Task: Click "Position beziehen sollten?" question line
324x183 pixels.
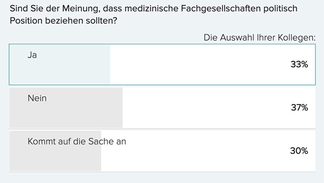Action: coord(63,21)
